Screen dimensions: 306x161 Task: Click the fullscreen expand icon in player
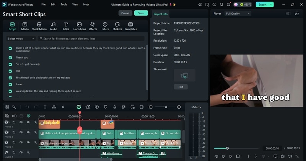tap(297, 156)
